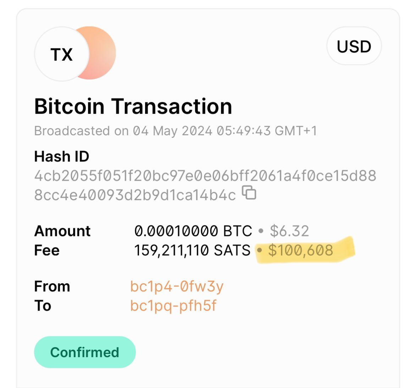Open sender address bc1p4-0fw3y
This screenshot has width=415, height=388.
coord(177,287)
